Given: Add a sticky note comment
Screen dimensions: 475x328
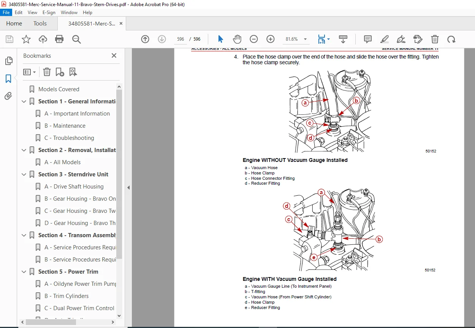Looking at the screenshot, I should pos(368,39).
